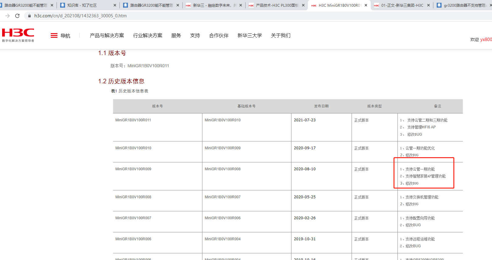Click MiniGR1B0V100R007 in the 版本号 column
The height and width of the screenshot is (260, 492).
(133, 218)
